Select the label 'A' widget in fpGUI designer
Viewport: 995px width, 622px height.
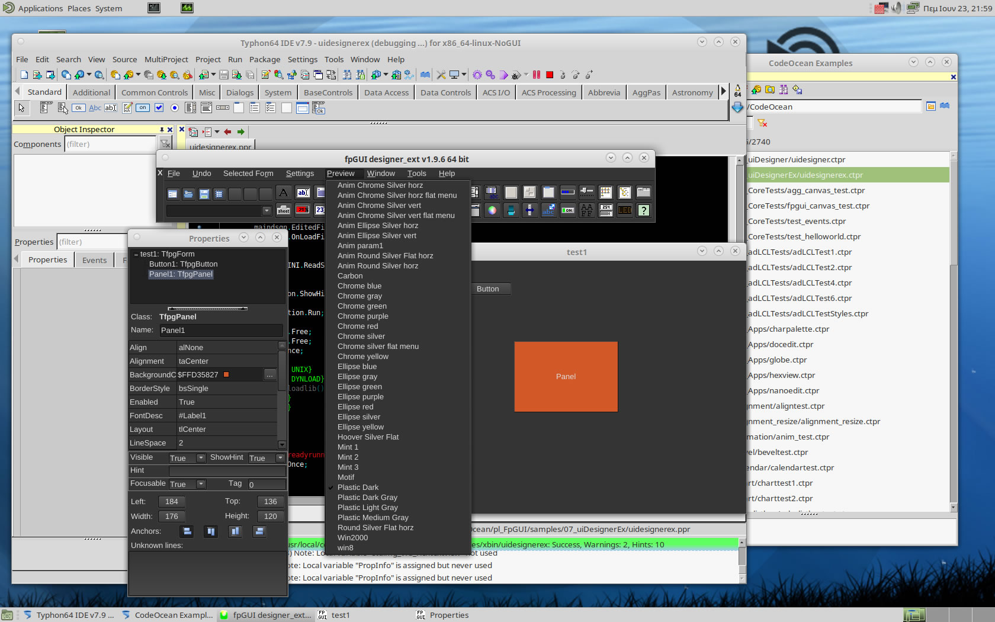(x=284, y=193)
